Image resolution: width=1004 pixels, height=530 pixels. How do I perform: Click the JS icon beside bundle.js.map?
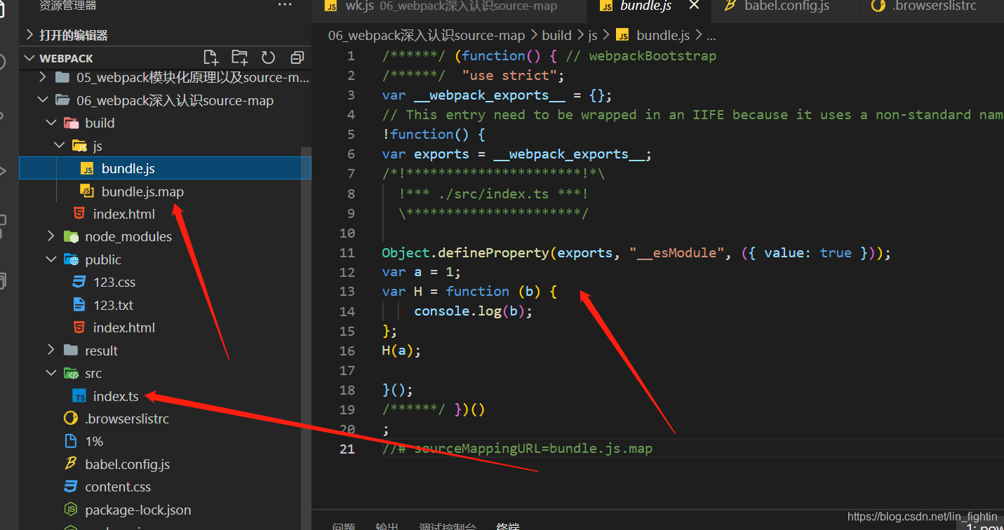(87, 191)
